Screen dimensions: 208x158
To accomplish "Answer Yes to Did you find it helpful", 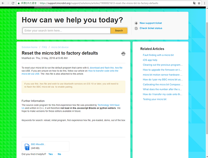I will (x=51, y=154).
